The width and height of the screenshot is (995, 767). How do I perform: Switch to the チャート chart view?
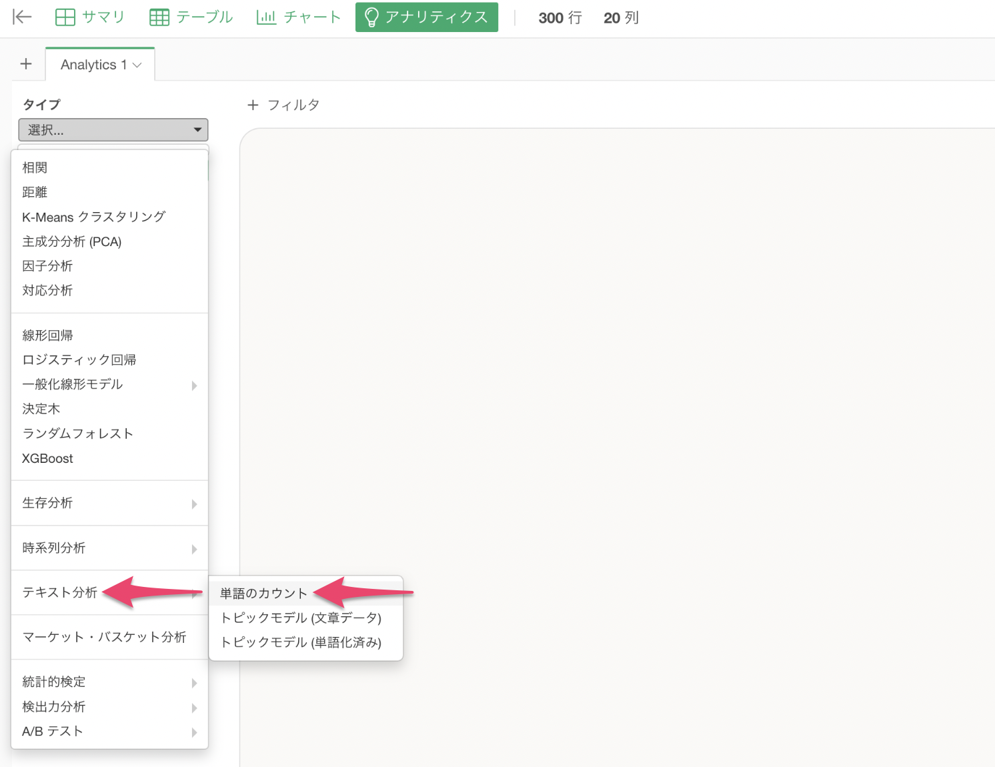coord(299,17)
